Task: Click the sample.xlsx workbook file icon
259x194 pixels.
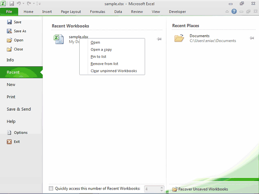Action: [x=59, y=39]
